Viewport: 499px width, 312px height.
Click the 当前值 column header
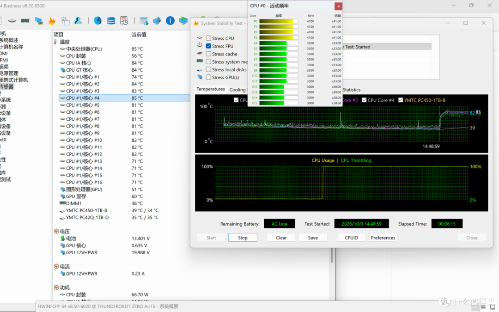coord(139,34)
